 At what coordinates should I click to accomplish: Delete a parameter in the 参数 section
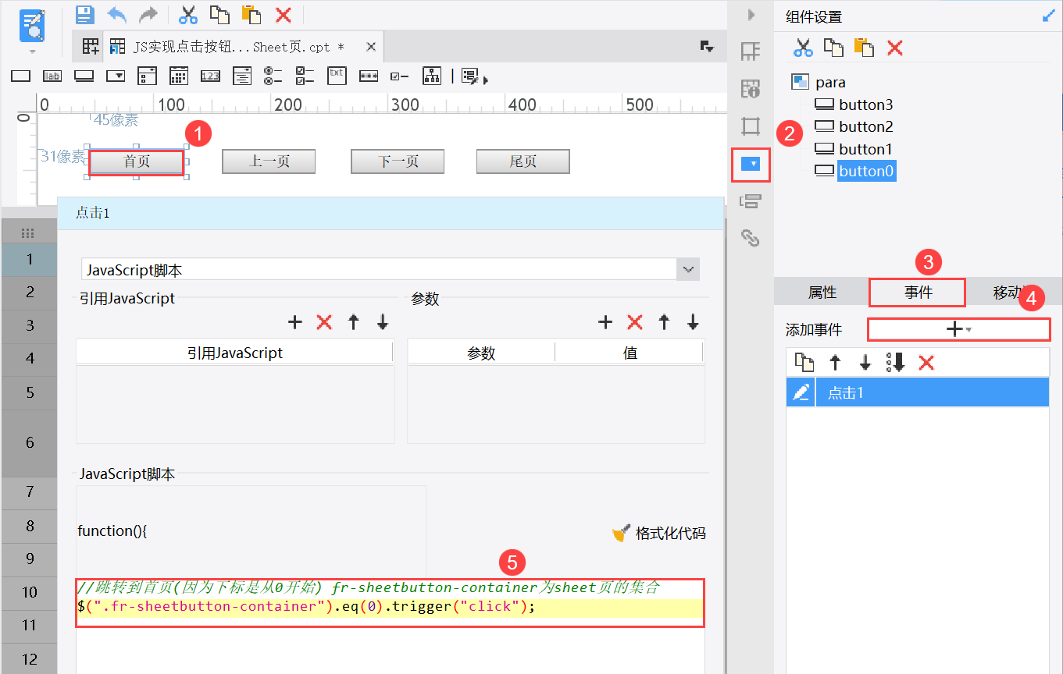point(635,322)
